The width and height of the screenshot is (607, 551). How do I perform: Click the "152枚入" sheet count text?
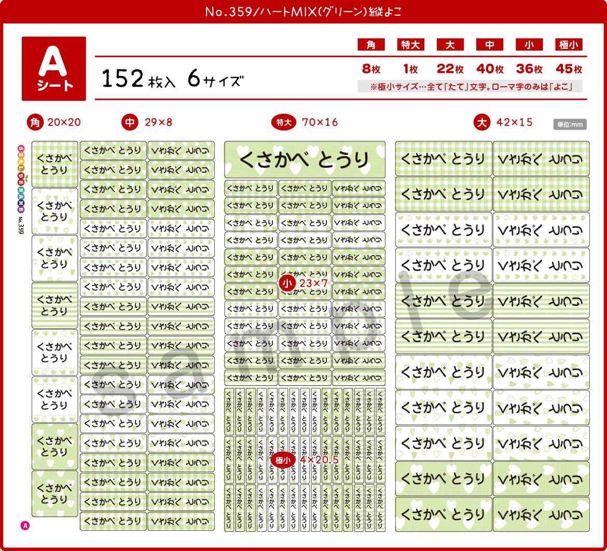point(138,78)
